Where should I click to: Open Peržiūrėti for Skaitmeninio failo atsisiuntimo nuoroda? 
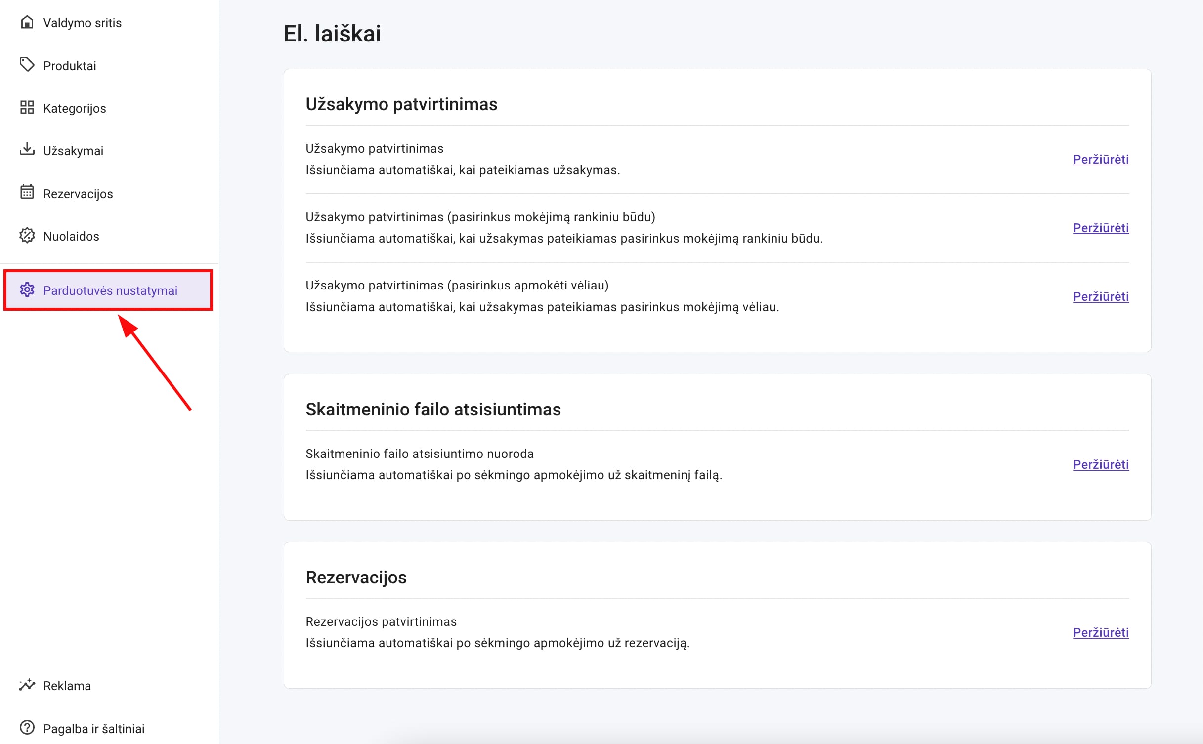[1100, 464]
